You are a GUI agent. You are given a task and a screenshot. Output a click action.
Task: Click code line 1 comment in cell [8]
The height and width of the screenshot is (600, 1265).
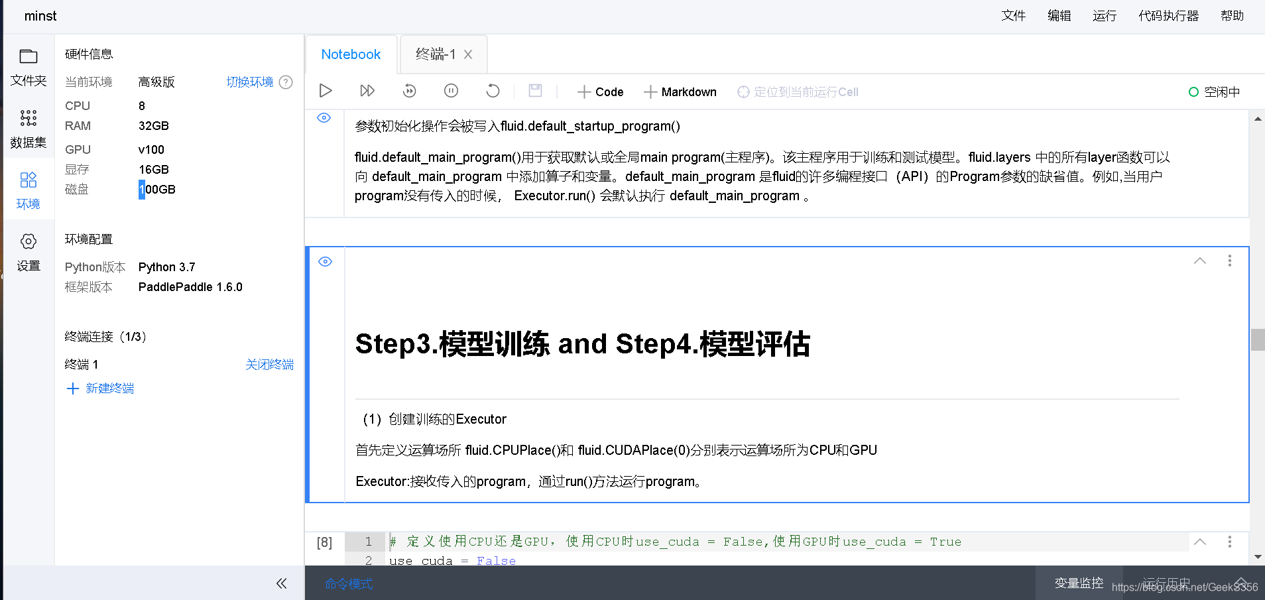675,542
